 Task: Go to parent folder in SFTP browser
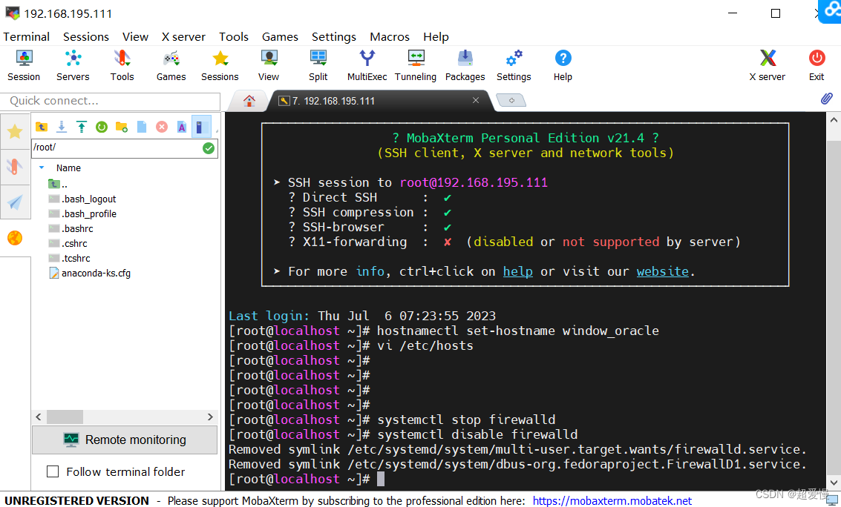pos(42,127)
